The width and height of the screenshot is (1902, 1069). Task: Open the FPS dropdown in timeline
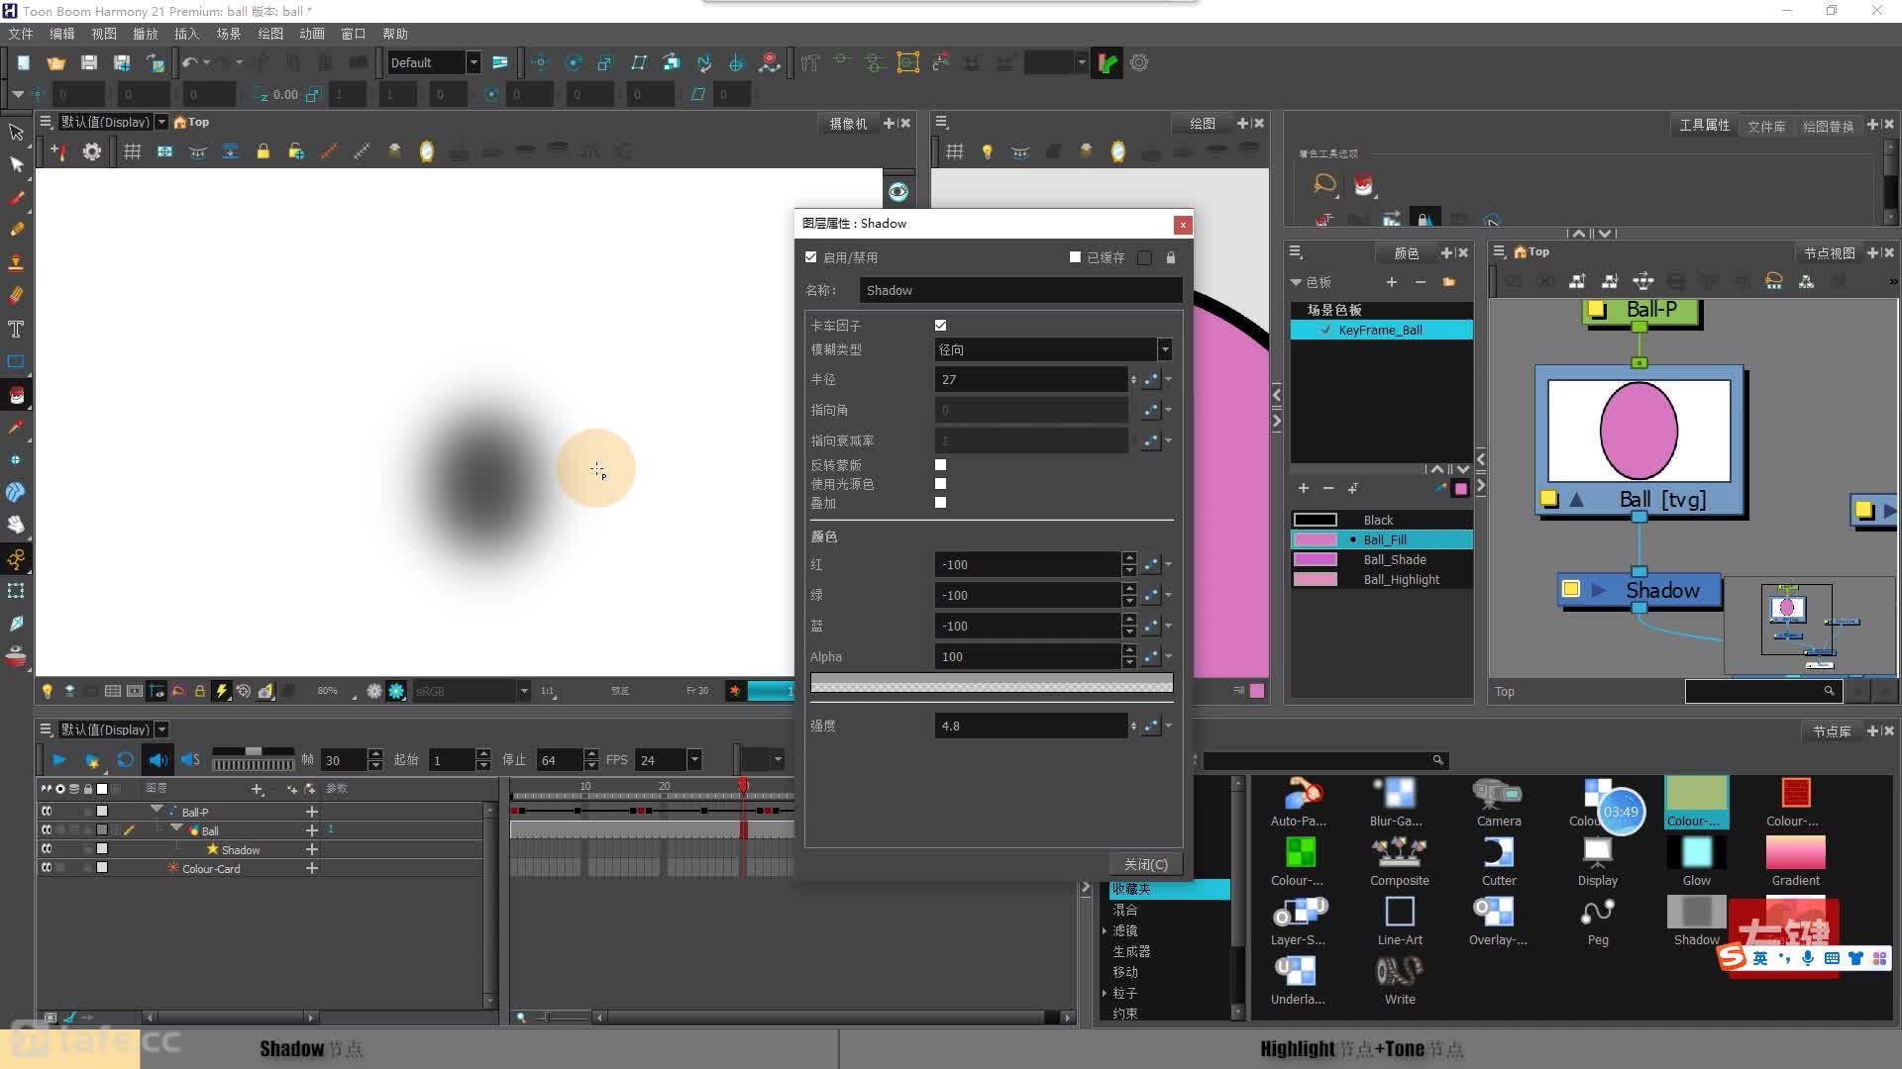pyautogui.click(x=694, y=760)
